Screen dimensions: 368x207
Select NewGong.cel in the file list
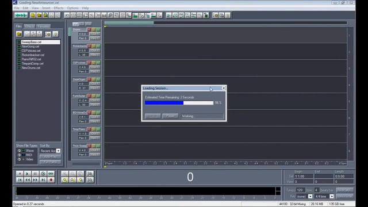click(30, 47)
